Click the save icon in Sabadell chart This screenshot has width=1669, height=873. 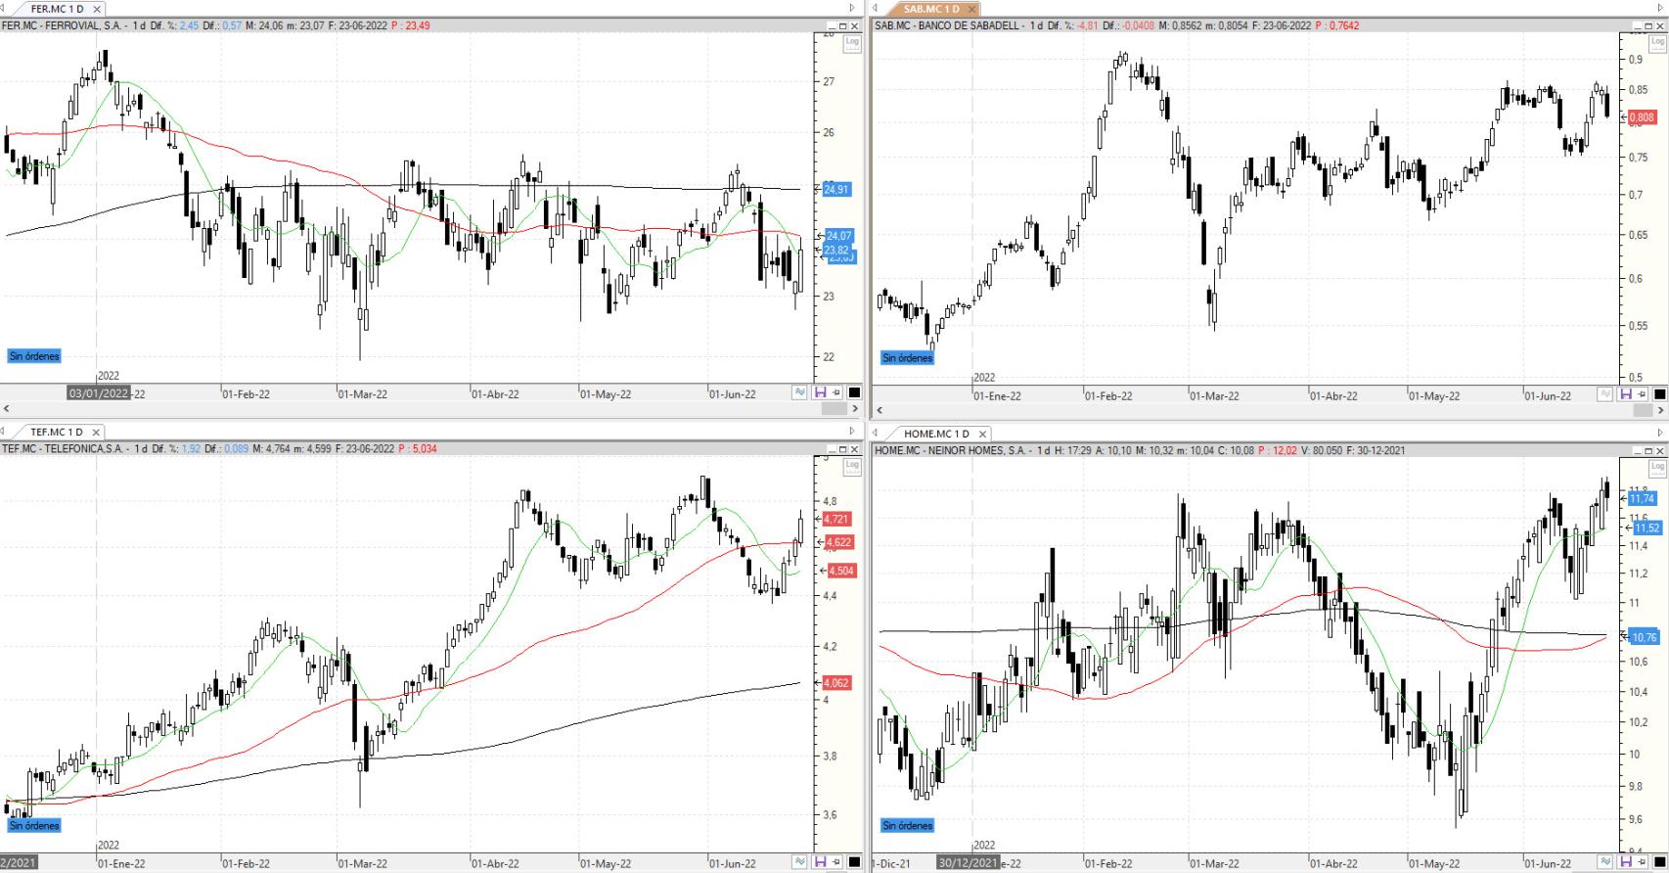pyautogui.click(x=1625, y=394)
